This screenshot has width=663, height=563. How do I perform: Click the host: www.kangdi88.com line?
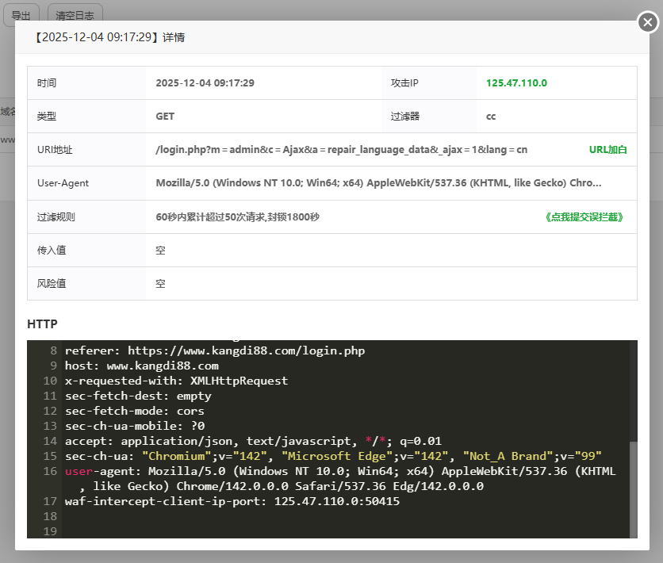click(x=141, y=366)
